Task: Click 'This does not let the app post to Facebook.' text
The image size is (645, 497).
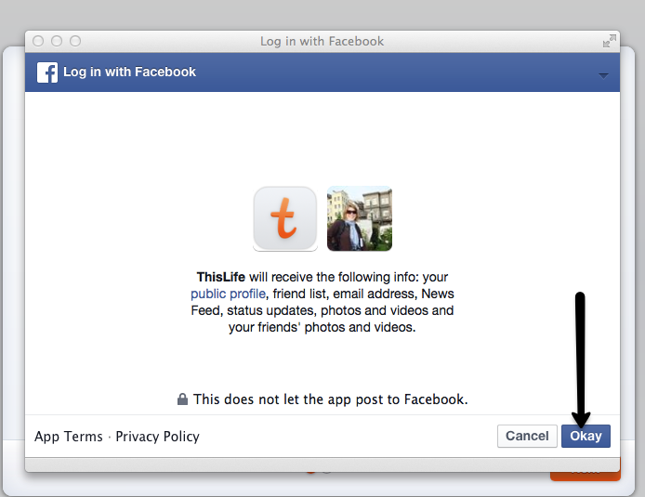Action: click(x=330, y=399)
